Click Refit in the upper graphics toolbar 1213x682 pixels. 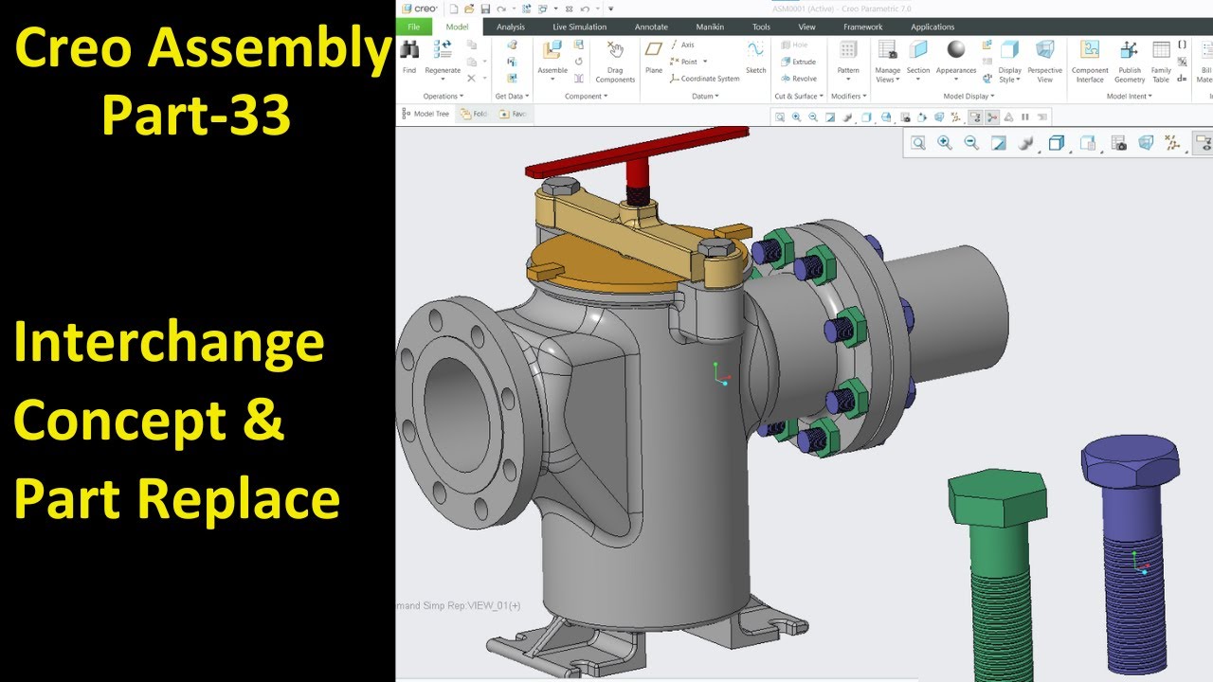coord(780,117)
